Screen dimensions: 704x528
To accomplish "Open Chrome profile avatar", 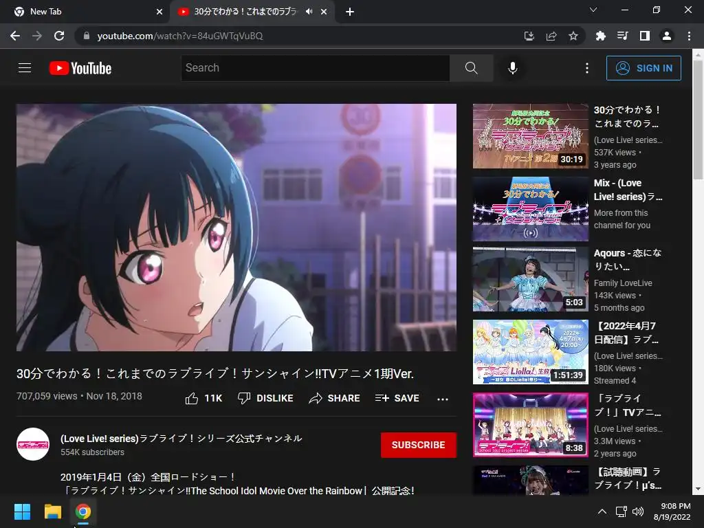I will [x=667, y=36].
